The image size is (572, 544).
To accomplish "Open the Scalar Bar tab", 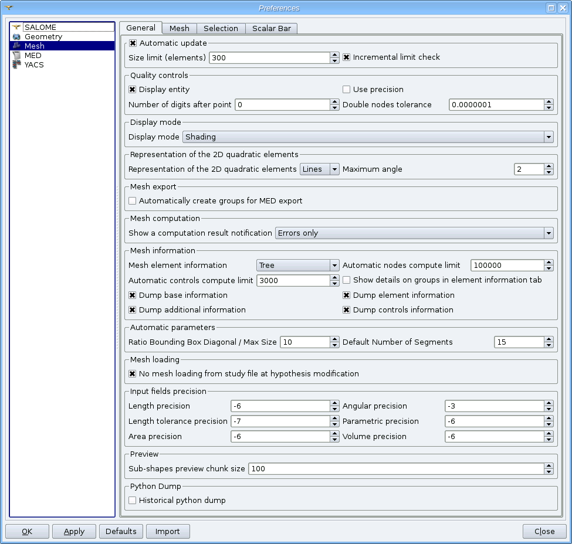I will (272, 29).
